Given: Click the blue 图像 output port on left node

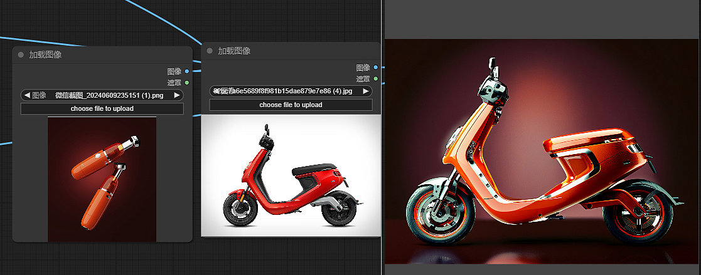Looking at the screenshot, I should (x=187, y=71).
